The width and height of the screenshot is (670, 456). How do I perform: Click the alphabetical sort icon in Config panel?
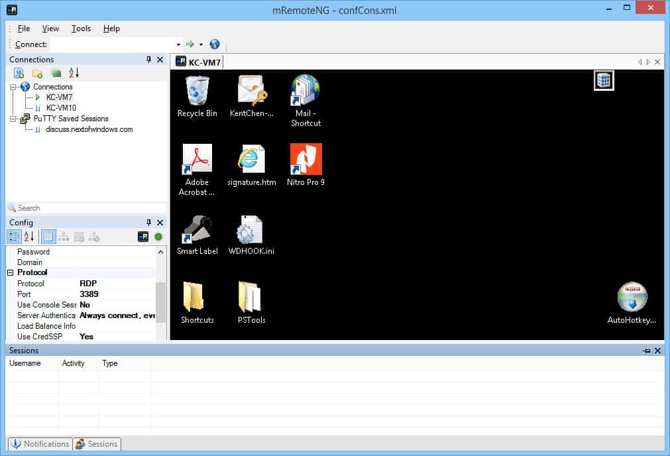coord(27,237)
